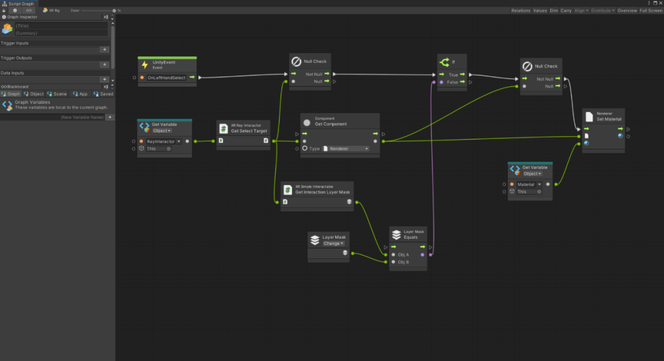
Task: Click the Full Screen button
Action: (651, 10)
